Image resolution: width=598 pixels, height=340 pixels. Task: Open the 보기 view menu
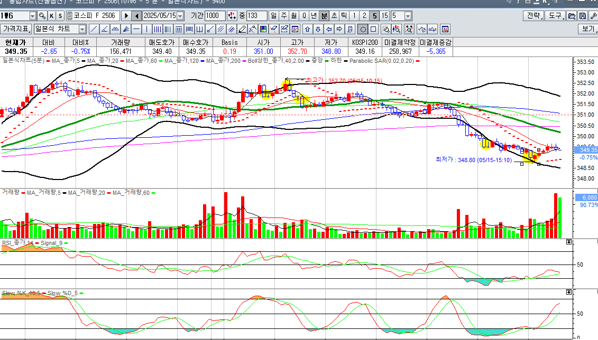588,29
